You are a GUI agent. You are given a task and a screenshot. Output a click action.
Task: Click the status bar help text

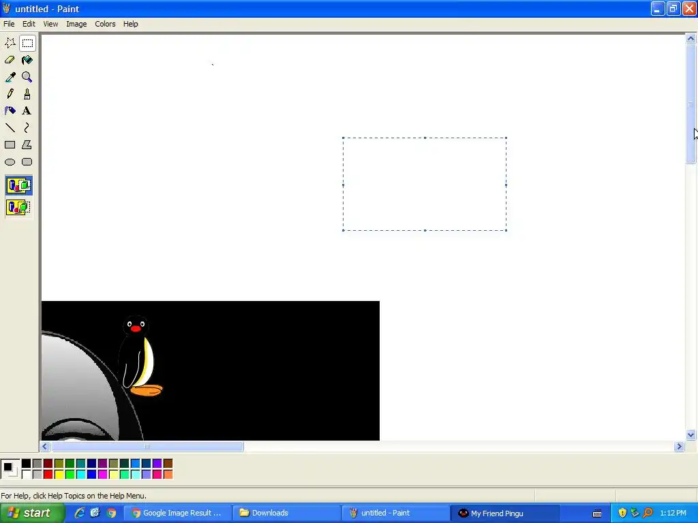click(74, 496)
